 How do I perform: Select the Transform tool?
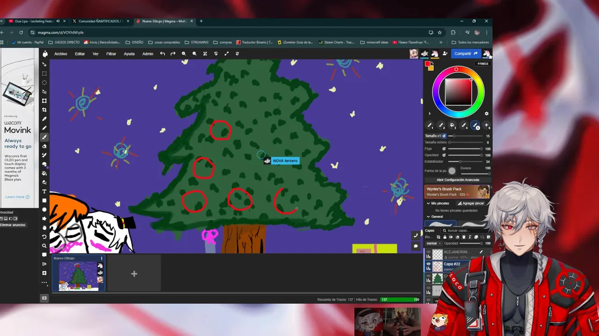[x=44, y=101]
